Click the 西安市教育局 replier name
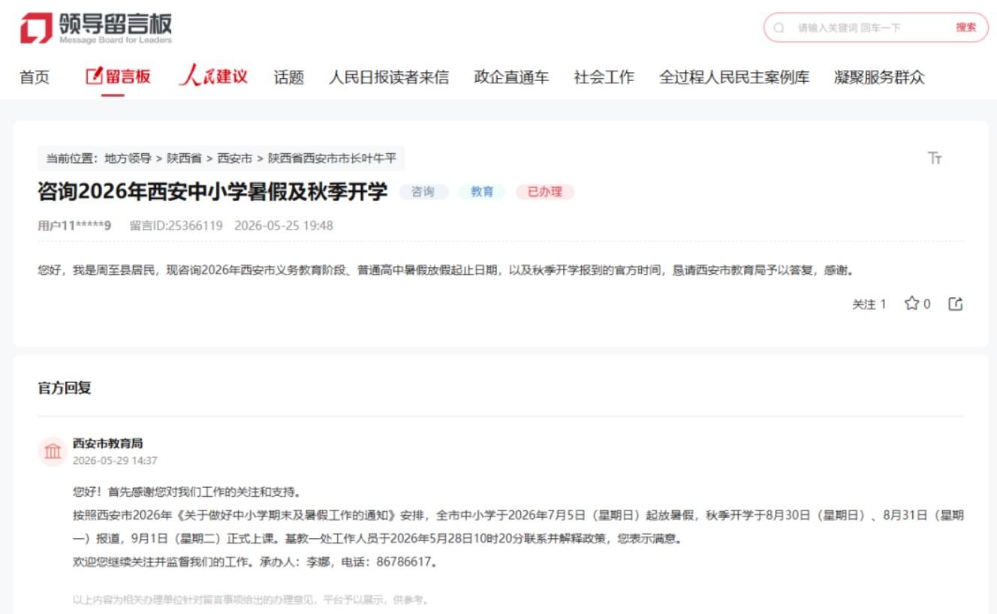The image size is (997, 614). 108,444
